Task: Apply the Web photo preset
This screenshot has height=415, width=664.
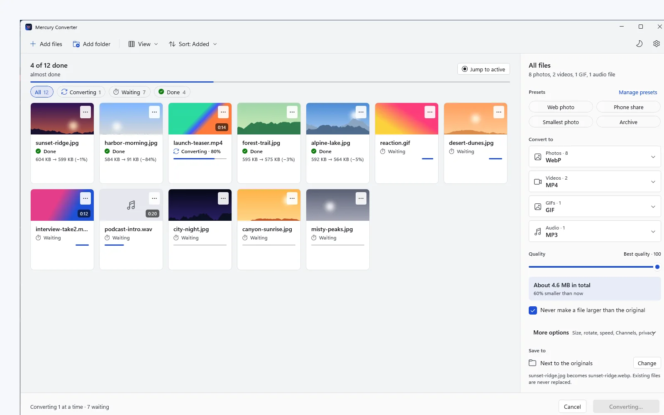Action: tap(561, 107)
